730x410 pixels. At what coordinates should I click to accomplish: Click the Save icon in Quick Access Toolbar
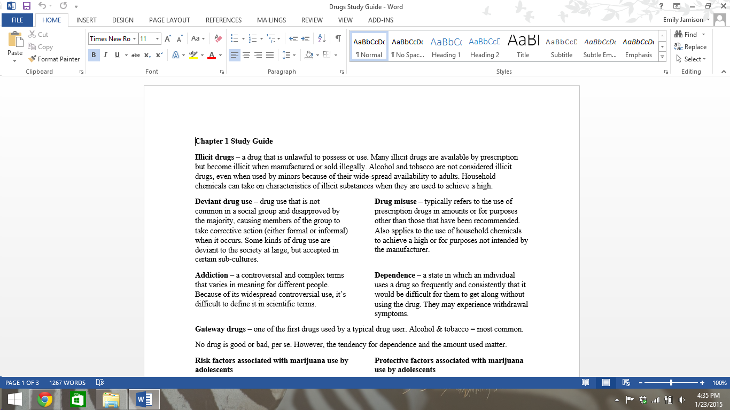click(27, 6)
